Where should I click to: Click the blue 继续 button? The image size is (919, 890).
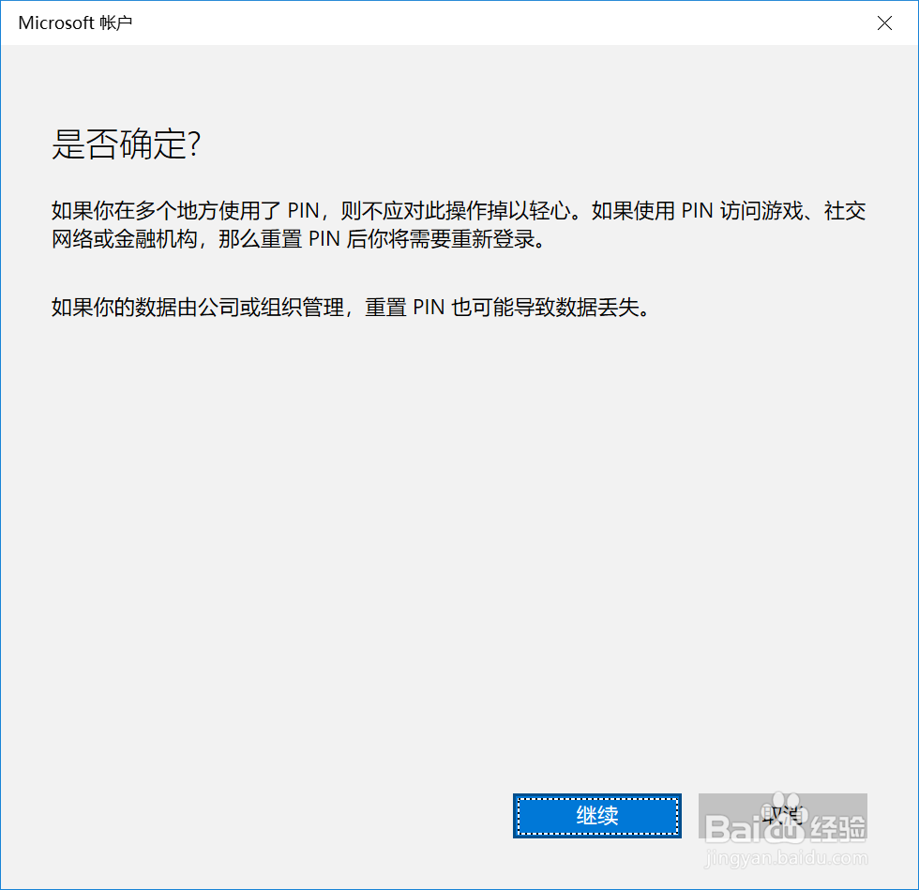596,816
